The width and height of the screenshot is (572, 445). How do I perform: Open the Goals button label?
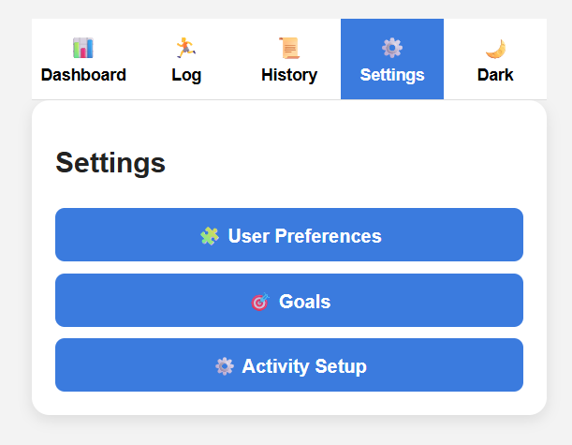click(304, 302)
